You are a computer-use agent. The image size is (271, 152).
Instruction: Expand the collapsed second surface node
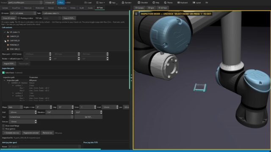(x=13, y=93)
